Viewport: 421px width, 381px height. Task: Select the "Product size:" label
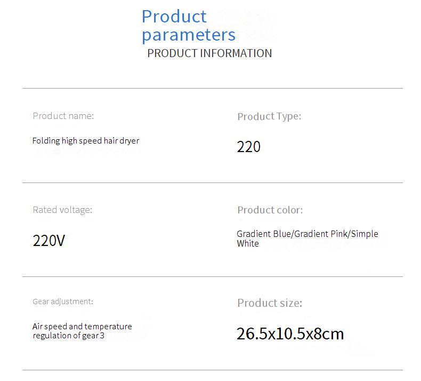(270, 303)
